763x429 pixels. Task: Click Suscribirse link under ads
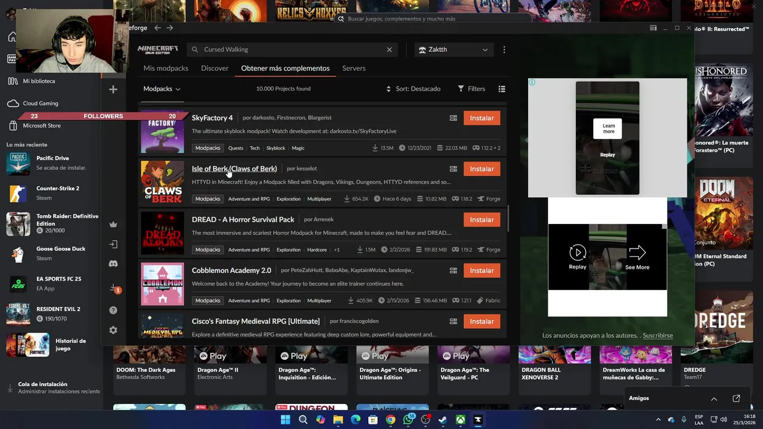click(x=657, y=335)
